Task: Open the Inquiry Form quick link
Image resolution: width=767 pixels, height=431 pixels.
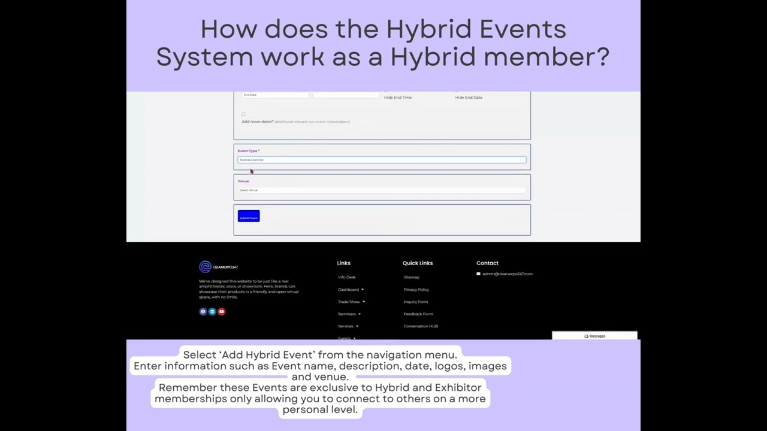Action: [x=416, y=302]
